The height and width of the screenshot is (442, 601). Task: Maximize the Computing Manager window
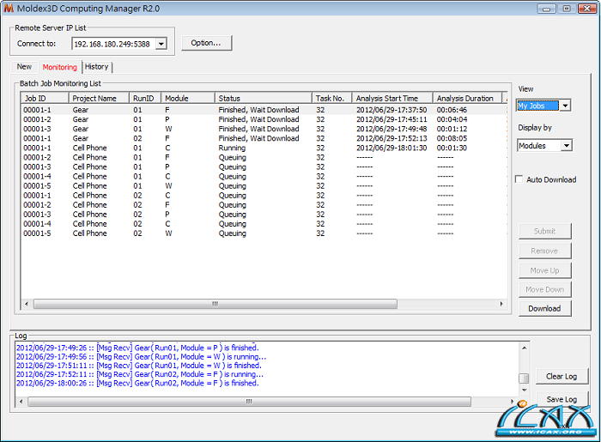coord(567,9)
